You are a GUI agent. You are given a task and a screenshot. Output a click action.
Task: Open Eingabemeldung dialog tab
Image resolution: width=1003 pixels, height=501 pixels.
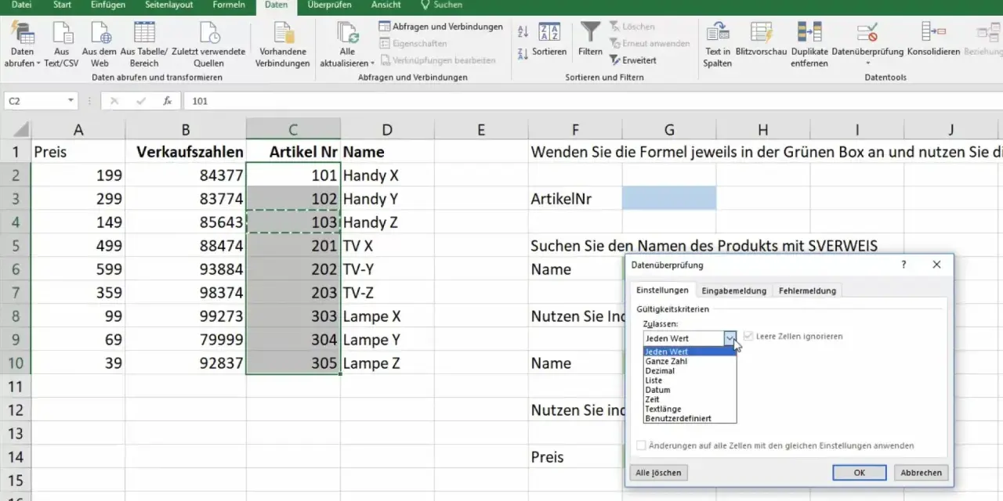coord(734,290)
